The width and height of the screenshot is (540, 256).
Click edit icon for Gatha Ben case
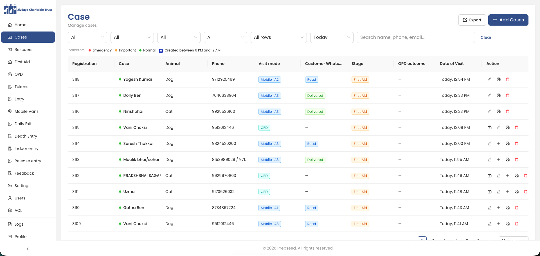point(490,208)
